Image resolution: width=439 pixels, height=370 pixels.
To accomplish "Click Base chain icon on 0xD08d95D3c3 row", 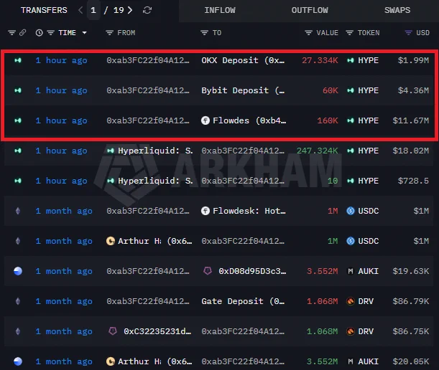I will (x=18, y=271).
